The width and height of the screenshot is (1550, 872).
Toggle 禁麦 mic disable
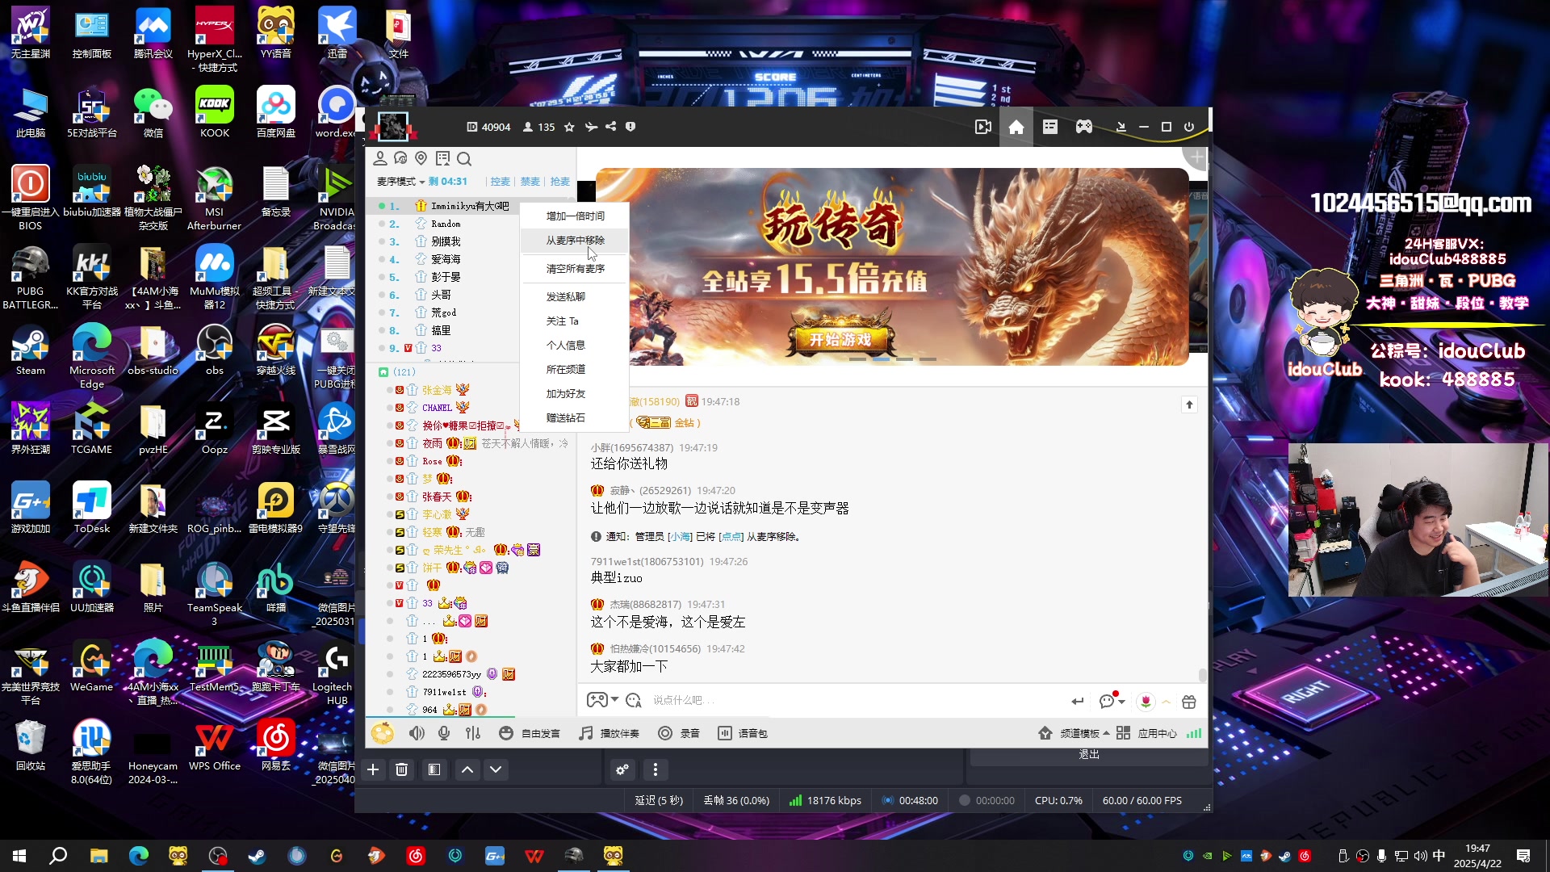pos(530,182)
